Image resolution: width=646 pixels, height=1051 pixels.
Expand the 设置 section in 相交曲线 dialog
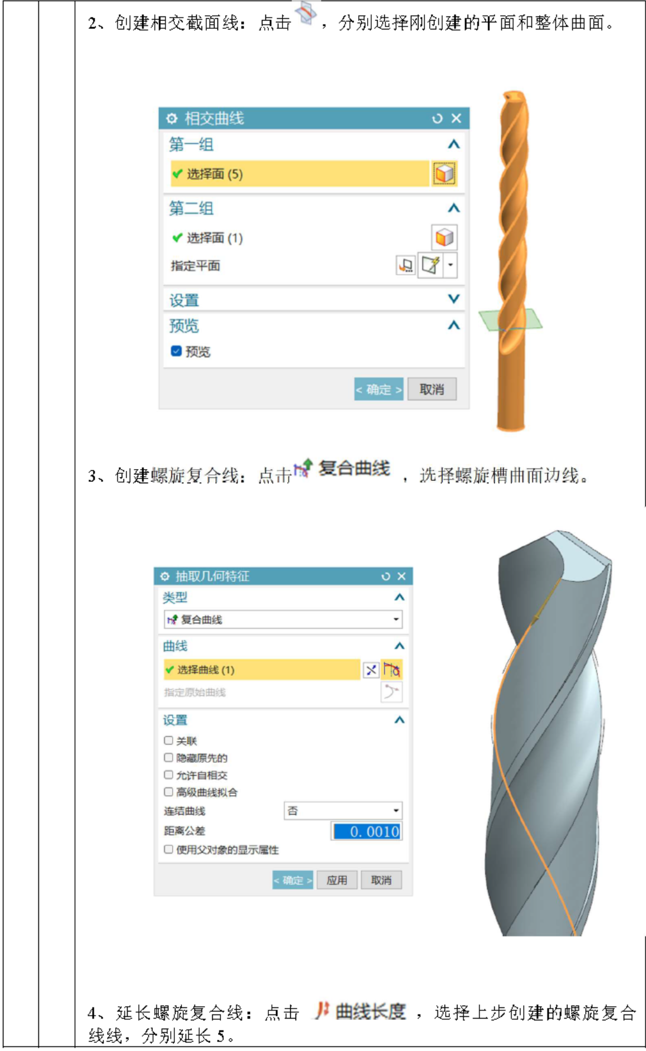453,299
